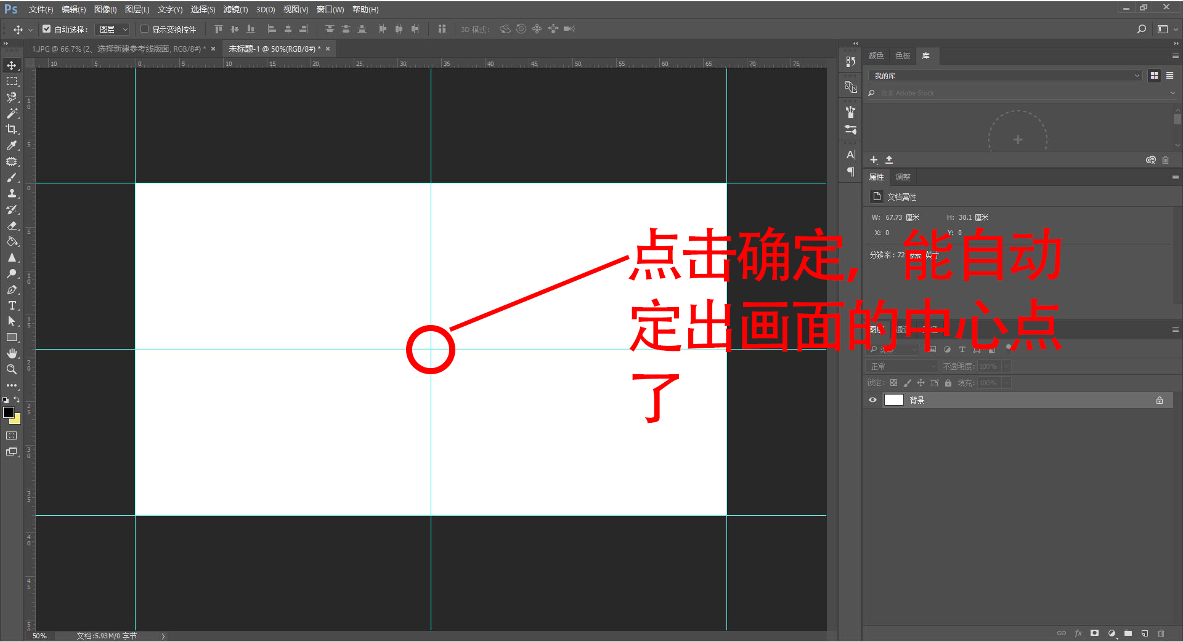Select the Rectangle shape tool
Viewport: 1183px width, 642px height.
(x=12, y=337)
